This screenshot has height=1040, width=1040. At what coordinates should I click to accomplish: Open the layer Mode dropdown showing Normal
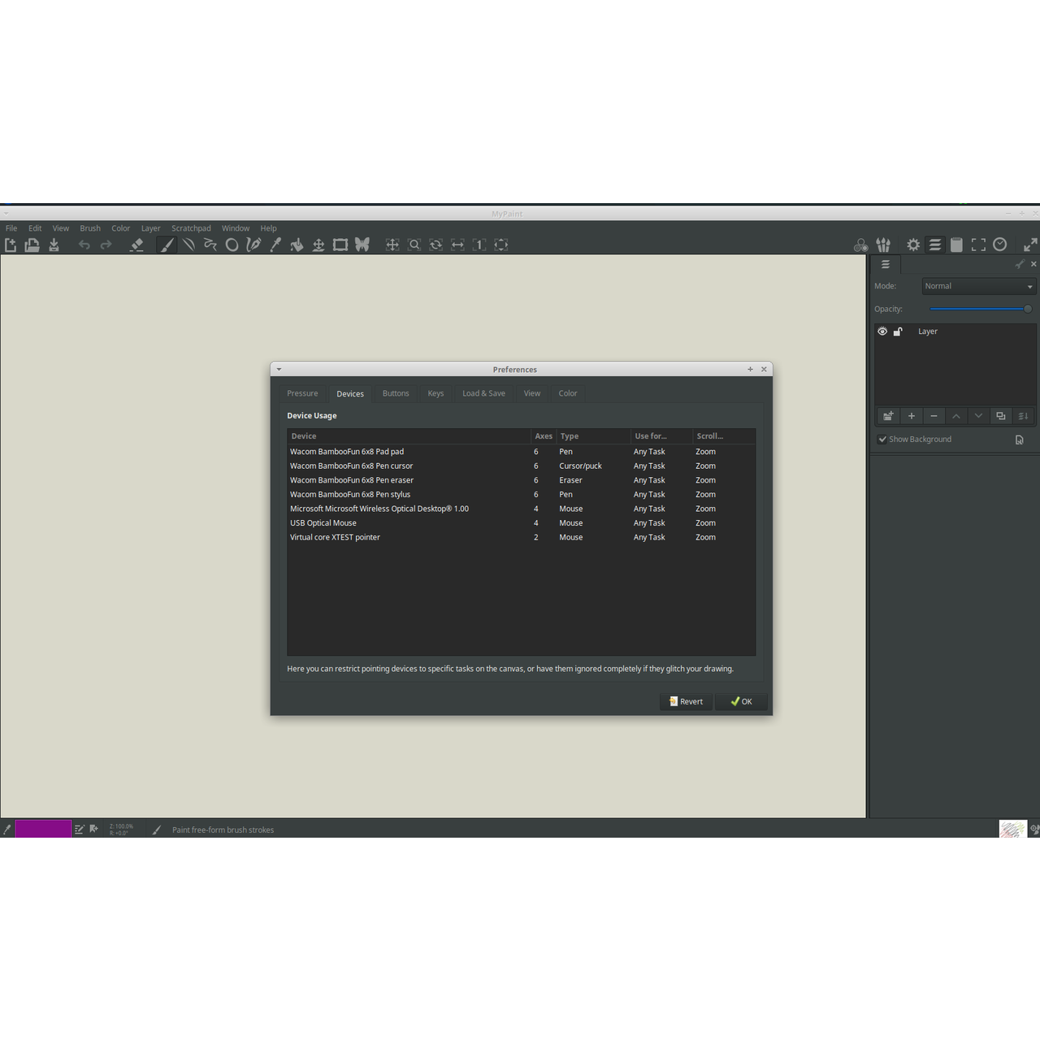[x=978, y=286]
